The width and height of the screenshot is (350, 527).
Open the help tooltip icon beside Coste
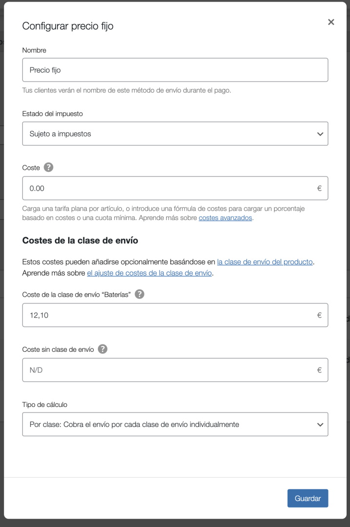(x=48, y=167)
